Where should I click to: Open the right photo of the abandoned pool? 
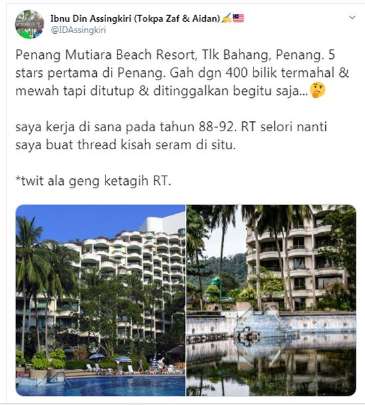point(271,300)
